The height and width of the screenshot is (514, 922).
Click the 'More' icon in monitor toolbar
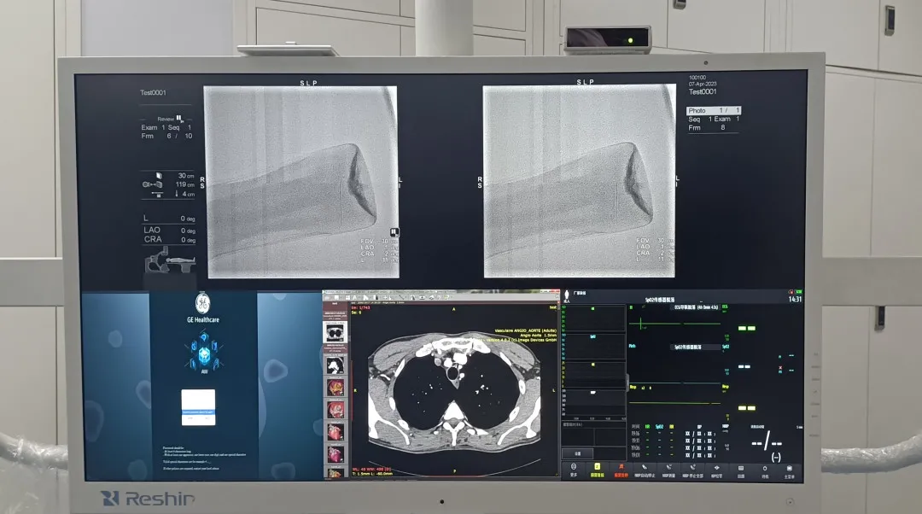[574, 469]
